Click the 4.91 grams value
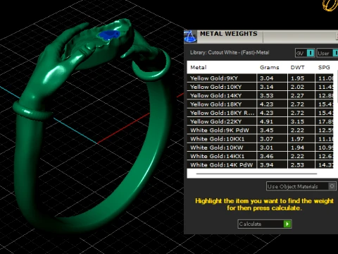Viewport: 338px width, 254px height. 266,121
